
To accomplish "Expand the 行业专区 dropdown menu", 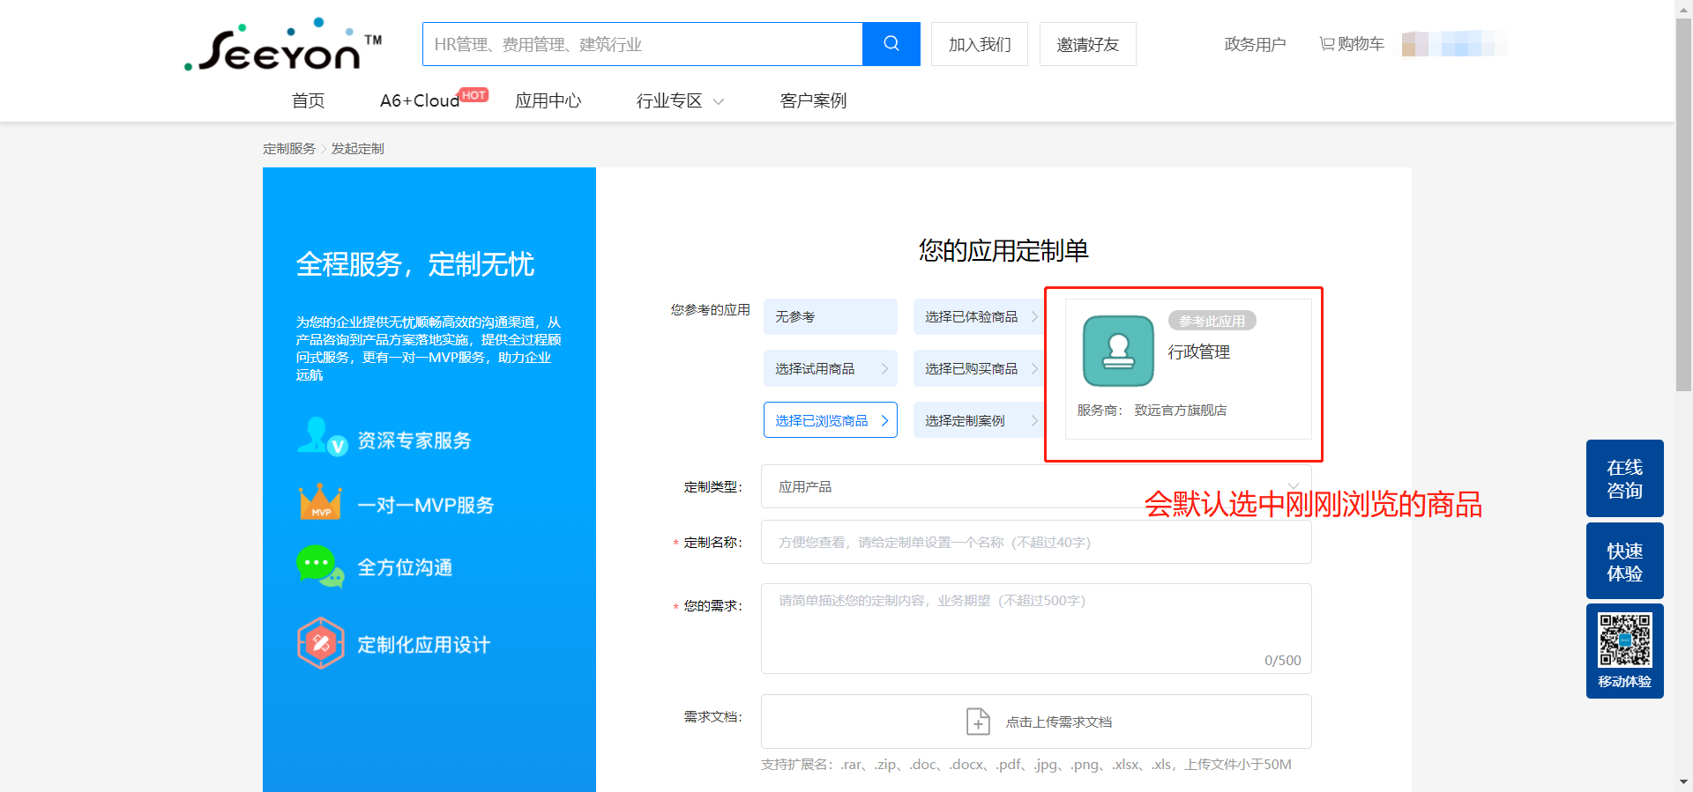I will [680, 100].
